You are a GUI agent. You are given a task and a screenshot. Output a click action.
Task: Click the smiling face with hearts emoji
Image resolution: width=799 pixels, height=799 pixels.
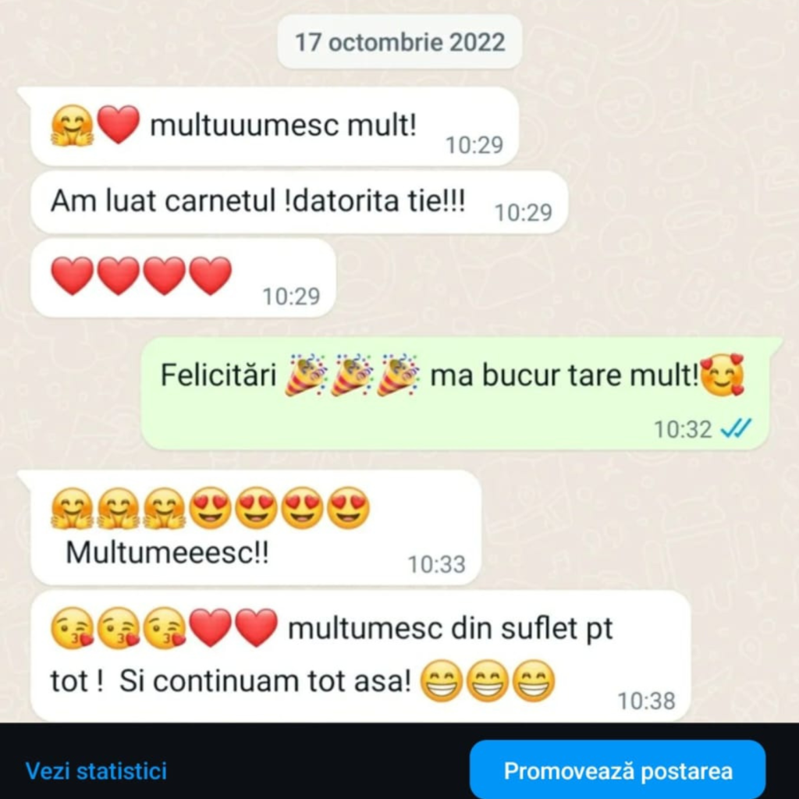[723, 375]
